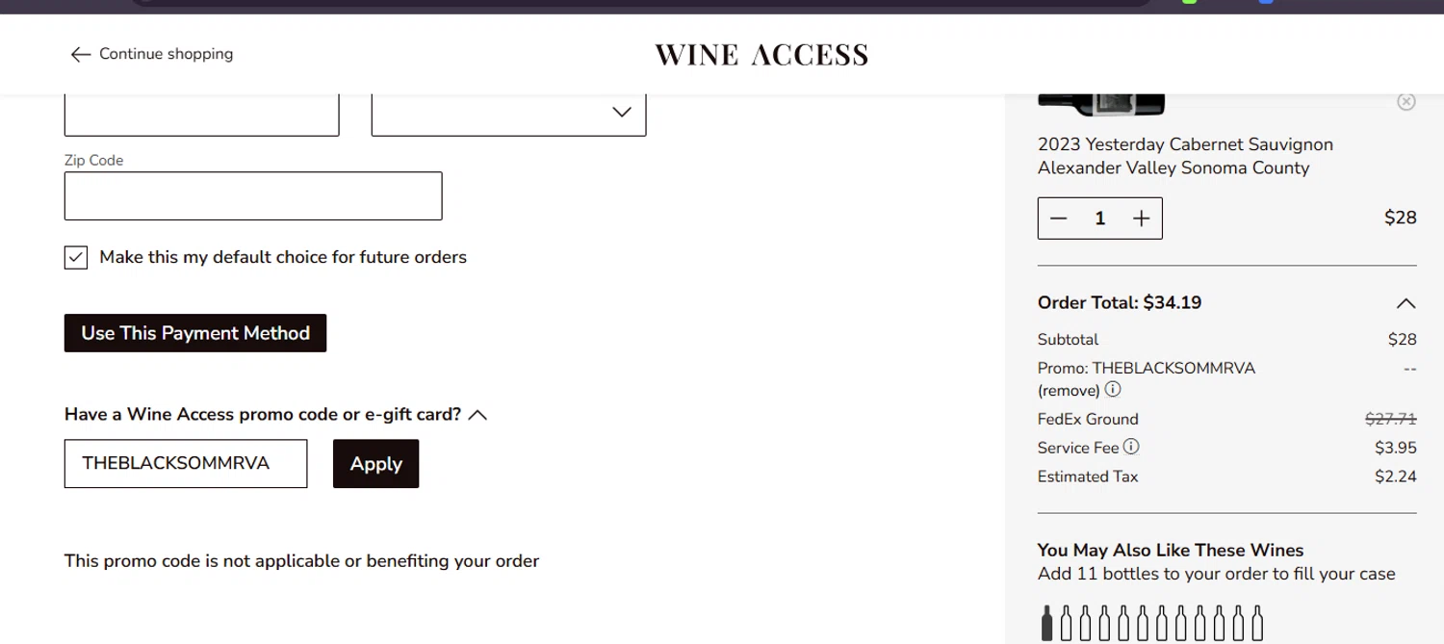The width and height of the screenshot is (1444, 644).
Task: Click the info icon beside the promo remove link
Action: [1113, 390]
